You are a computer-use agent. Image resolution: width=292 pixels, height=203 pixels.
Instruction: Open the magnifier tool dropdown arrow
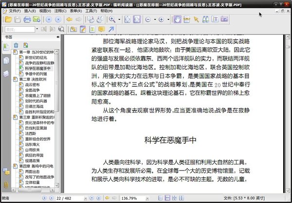pyautogui.click(x=119, y=19)
